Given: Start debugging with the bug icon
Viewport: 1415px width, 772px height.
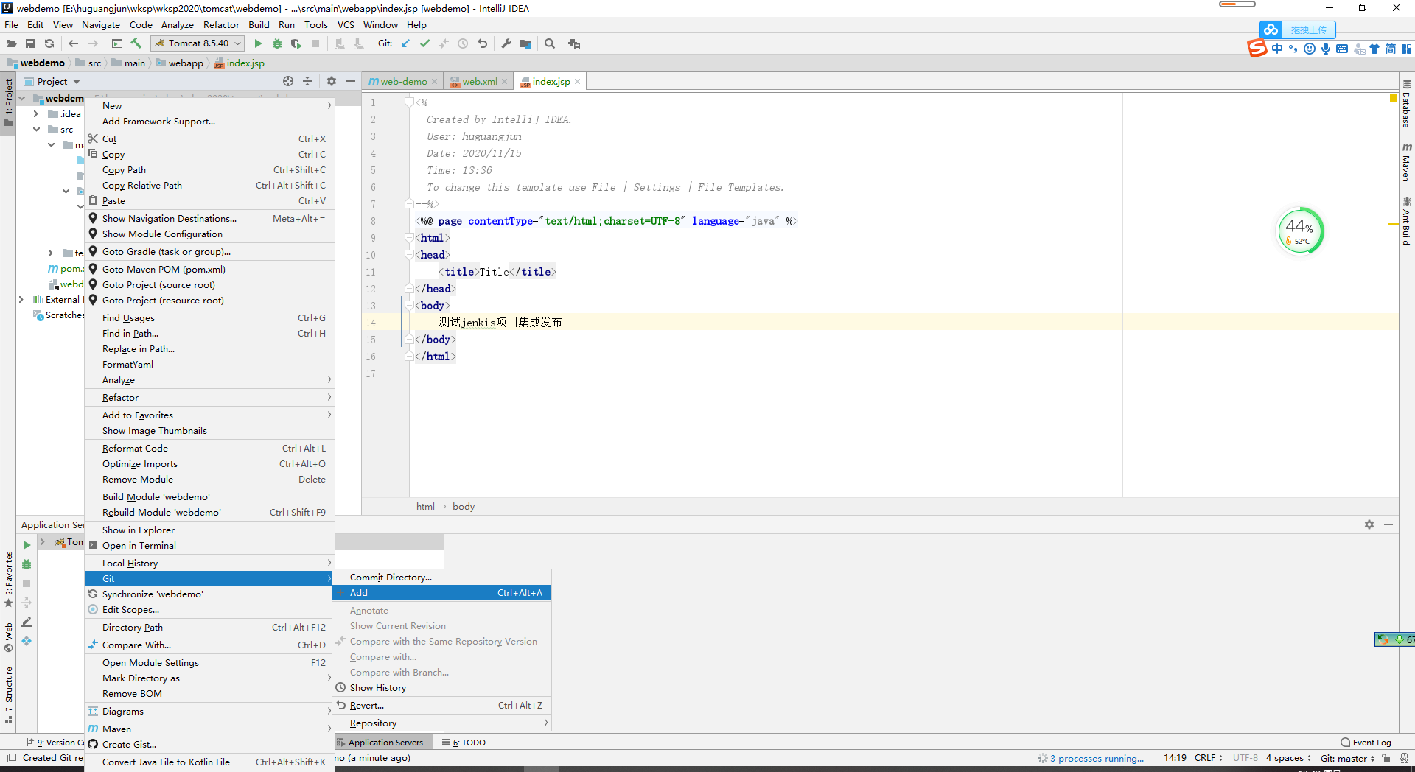Looking at the screenshot, I should tap(277, 44).
